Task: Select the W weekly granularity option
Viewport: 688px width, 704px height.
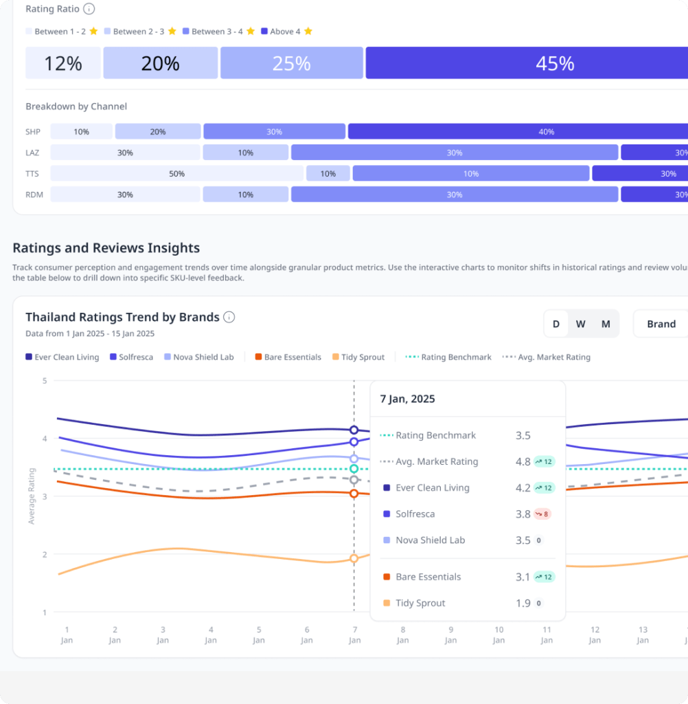Action: click(x=580, y=324)
